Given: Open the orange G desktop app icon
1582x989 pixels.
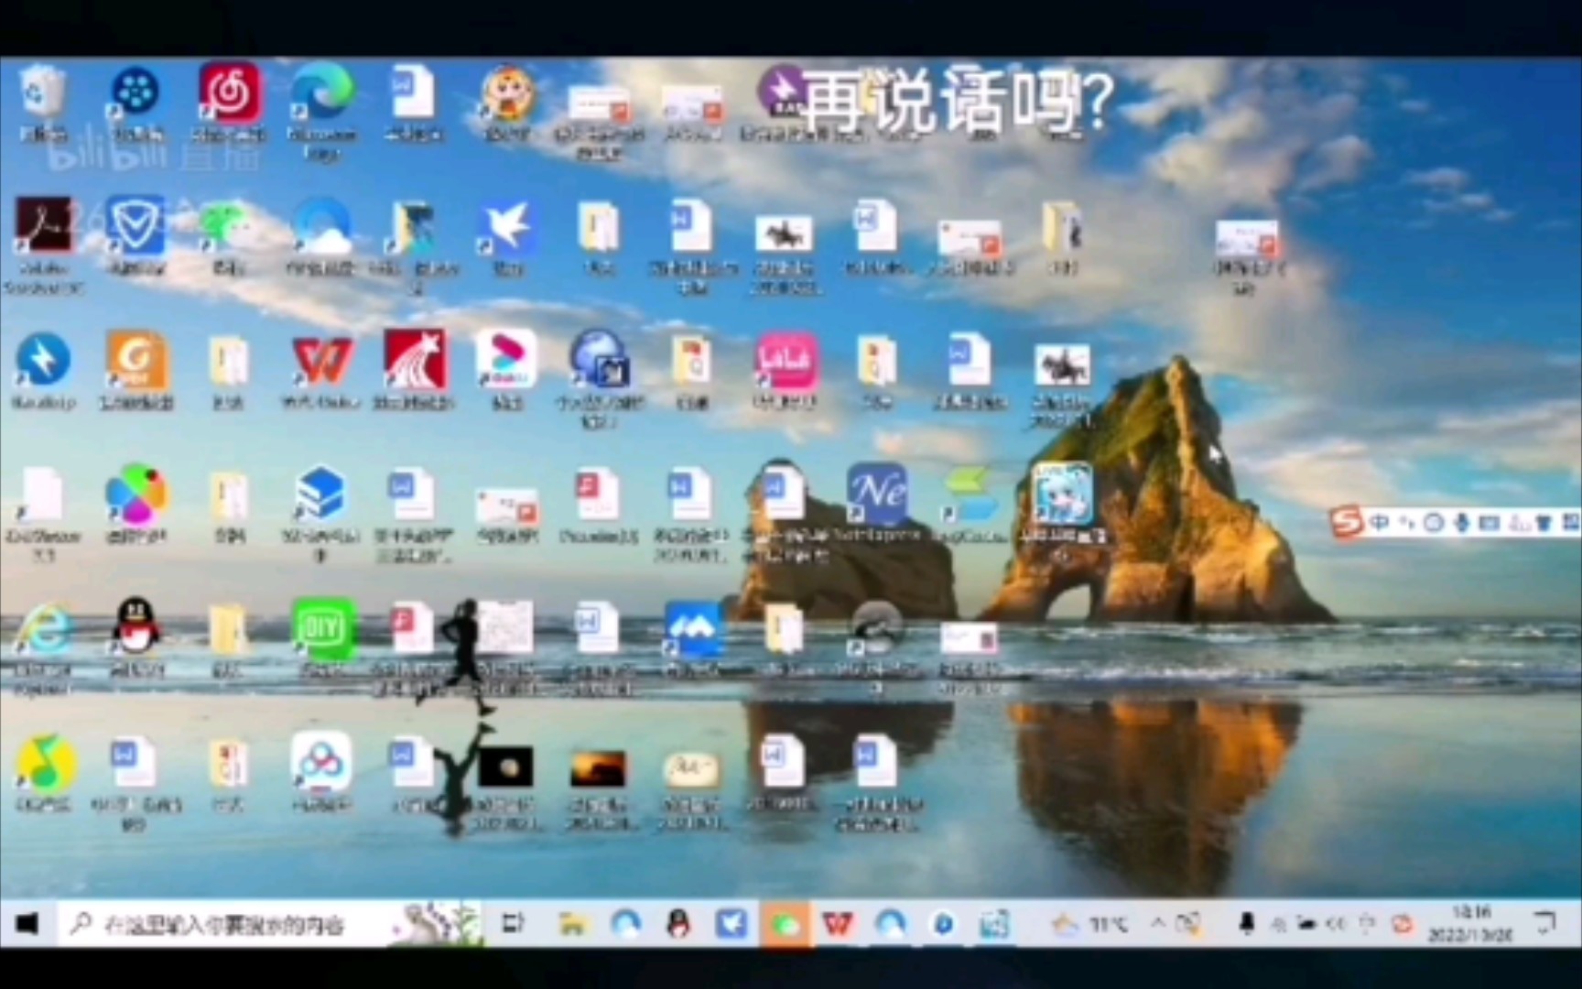Looking at the screenshot, I should (x=135, y=360).
